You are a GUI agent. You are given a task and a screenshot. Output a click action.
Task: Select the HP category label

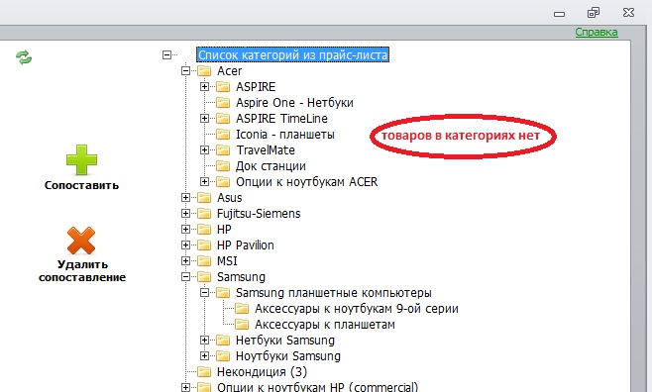point(224,230)
